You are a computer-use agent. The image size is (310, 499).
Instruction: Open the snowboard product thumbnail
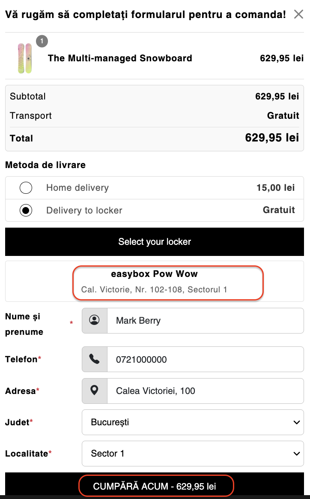click(x=25, y=58)
